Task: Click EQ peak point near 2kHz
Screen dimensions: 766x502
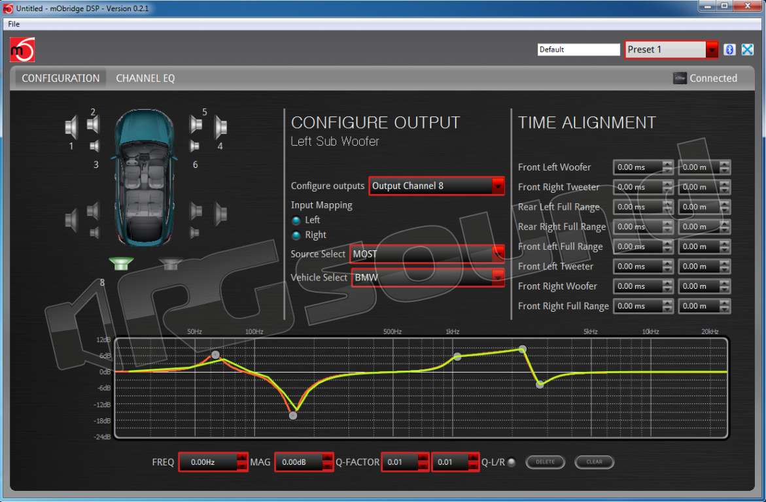Action: point(522,349)
